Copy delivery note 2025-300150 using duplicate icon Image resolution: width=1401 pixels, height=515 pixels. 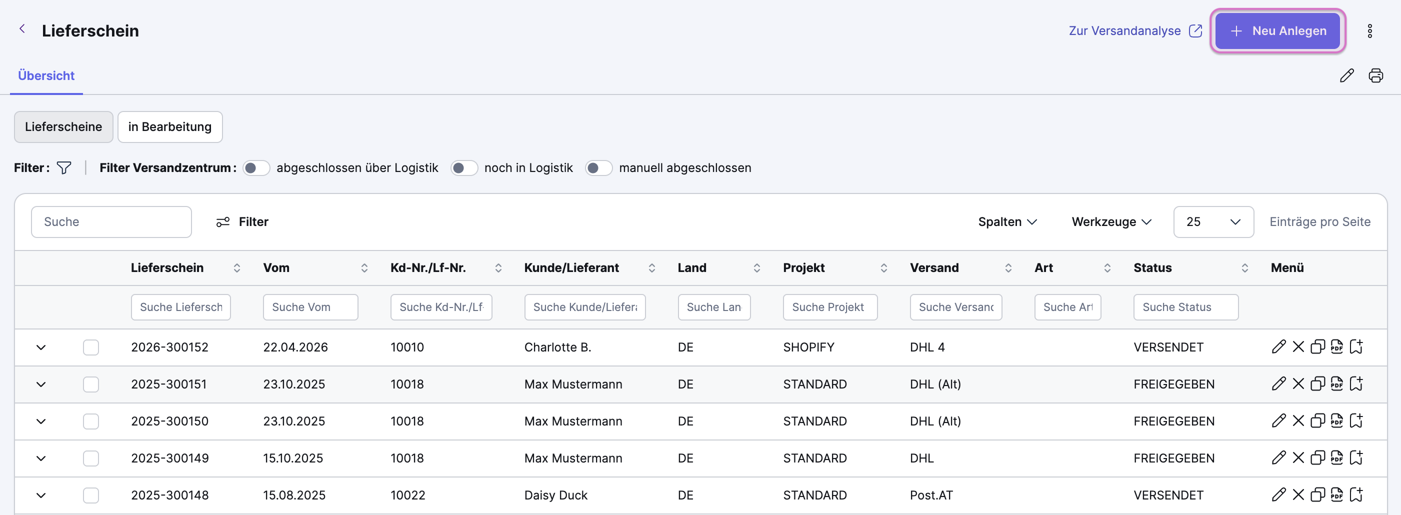click(1317, 421)
